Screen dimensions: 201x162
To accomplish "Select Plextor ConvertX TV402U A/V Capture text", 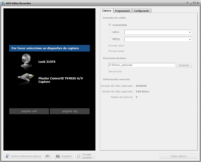I will 61,80.
